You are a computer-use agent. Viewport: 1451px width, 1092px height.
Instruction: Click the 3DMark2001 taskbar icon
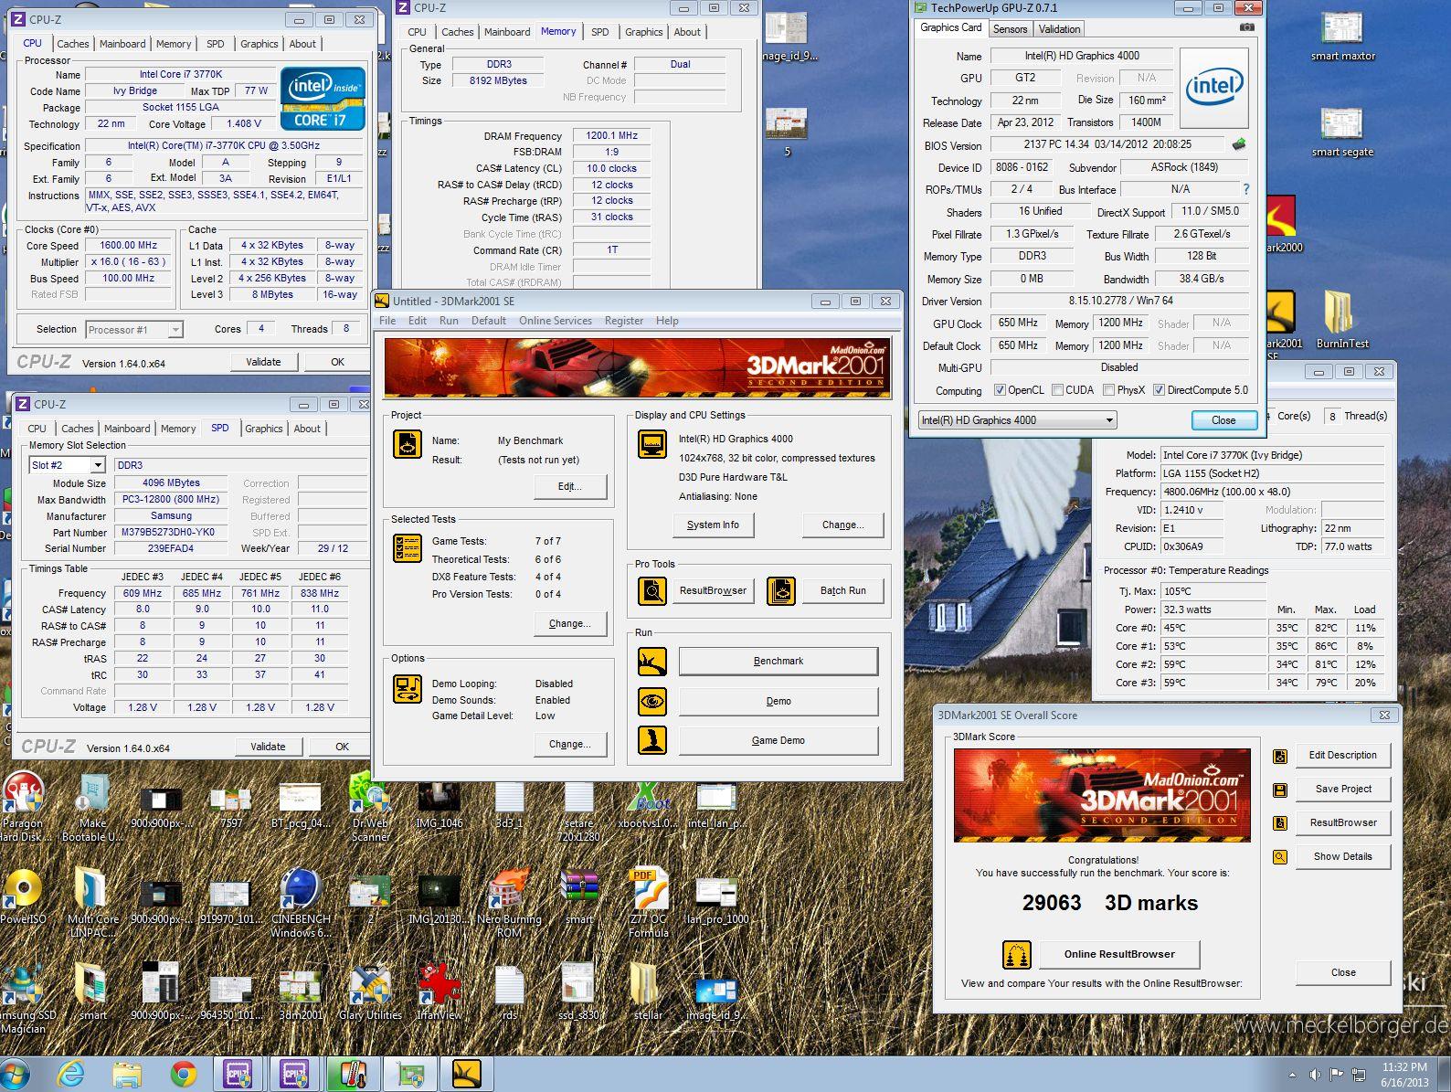click(x=467, y=1074)
